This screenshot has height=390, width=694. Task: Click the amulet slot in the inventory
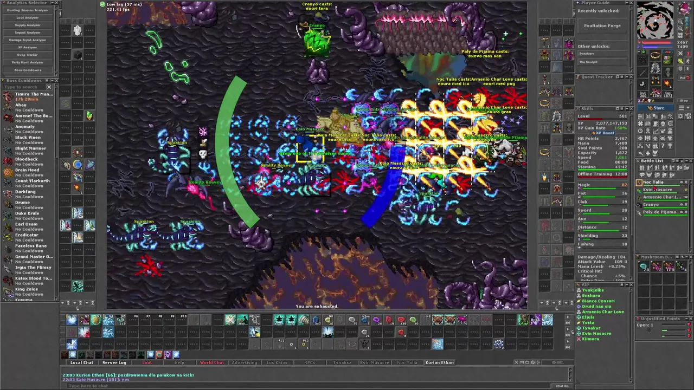(642, 60)
